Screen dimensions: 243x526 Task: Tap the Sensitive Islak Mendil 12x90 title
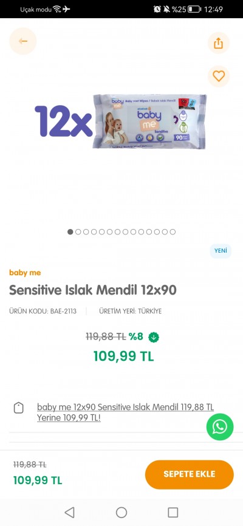pos(92,290)
